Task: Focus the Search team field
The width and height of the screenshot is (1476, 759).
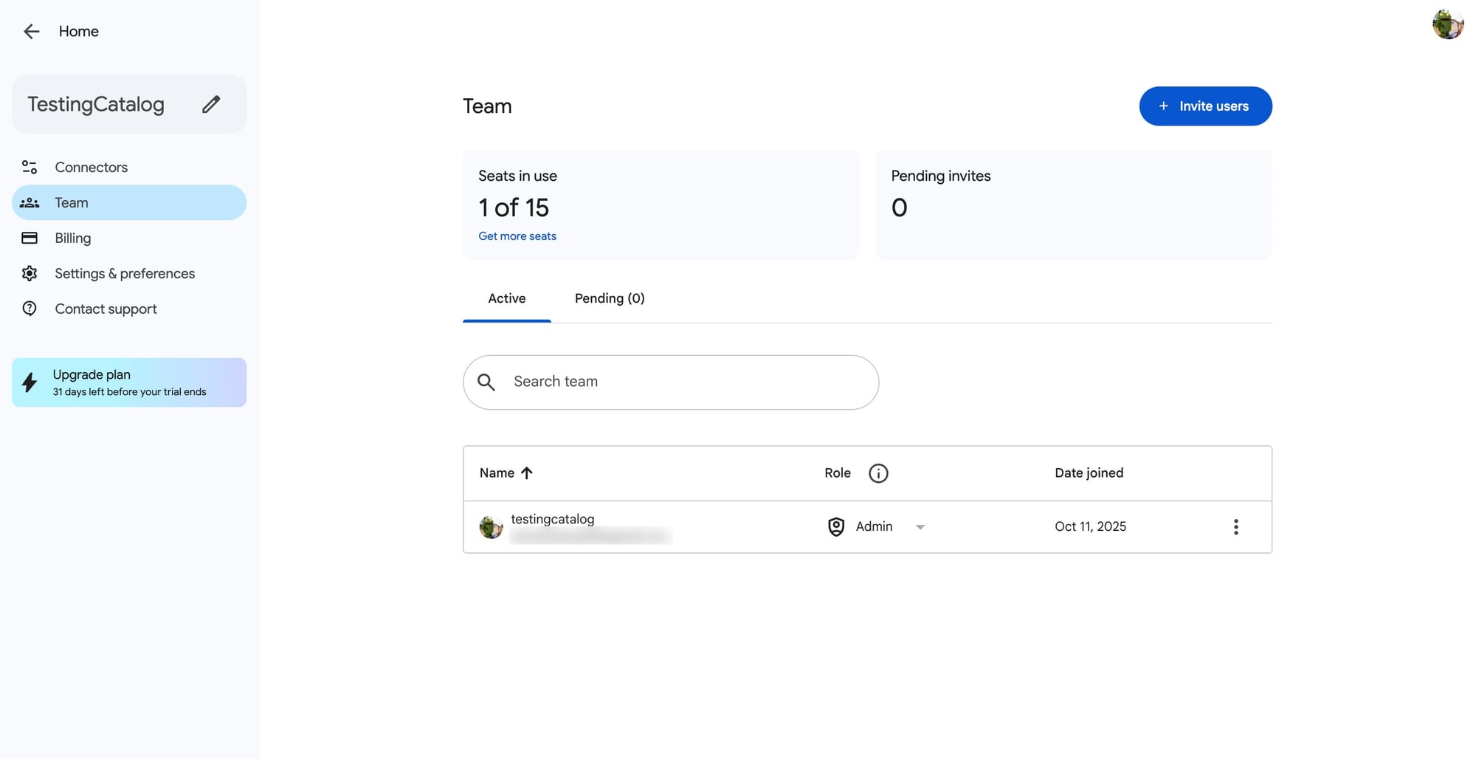Action: pos(671,382)
